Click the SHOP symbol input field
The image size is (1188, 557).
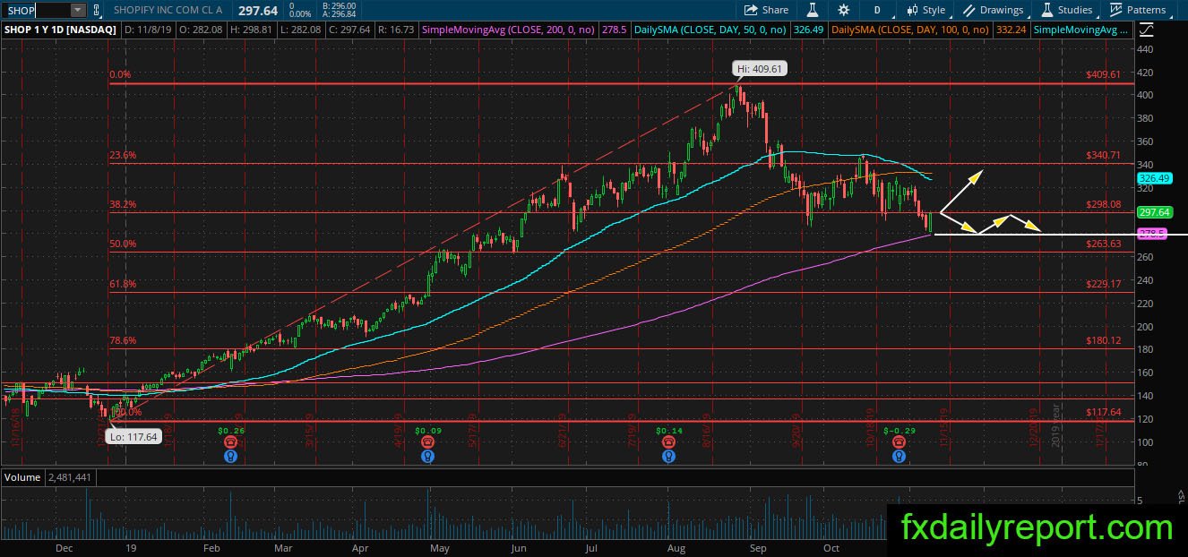point(36,10)
